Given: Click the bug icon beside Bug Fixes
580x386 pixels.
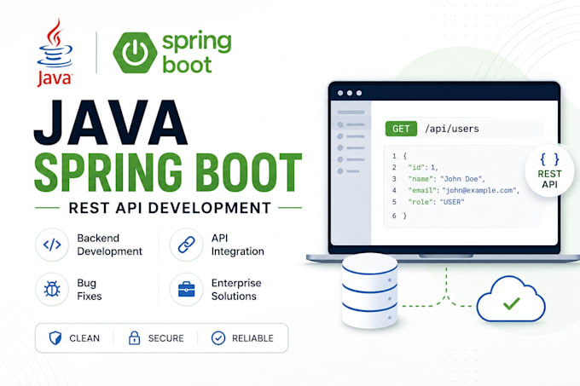Looking at the screenshot, I should click(52, 289).
